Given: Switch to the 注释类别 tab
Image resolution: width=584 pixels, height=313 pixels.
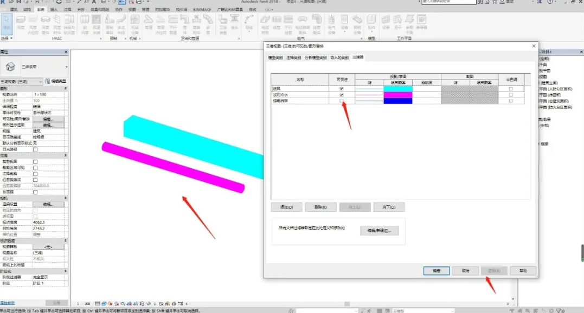Looking at the screenshot, I should tap(293, 57).
